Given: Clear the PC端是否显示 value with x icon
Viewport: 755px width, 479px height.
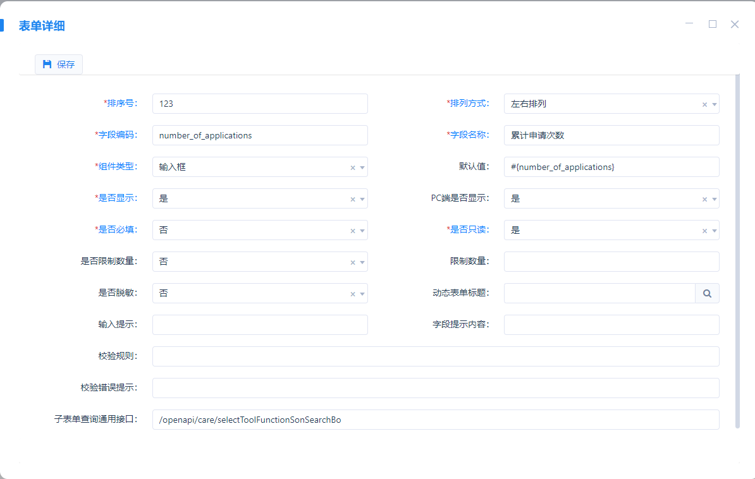Looking at the screenshot, I should [x=704, y=199].
